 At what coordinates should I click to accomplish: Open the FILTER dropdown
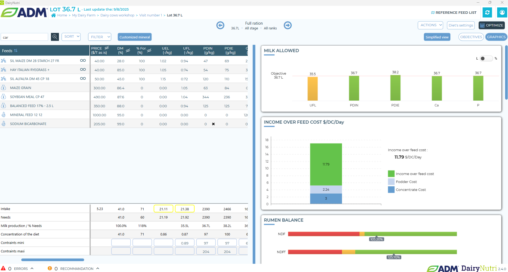click(x=99, y=37)
